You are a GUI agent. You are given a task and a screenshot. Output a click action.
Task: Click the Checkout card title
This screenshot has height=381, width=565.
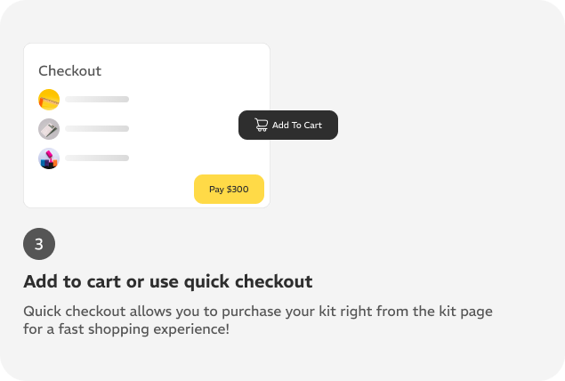(70, 70)
